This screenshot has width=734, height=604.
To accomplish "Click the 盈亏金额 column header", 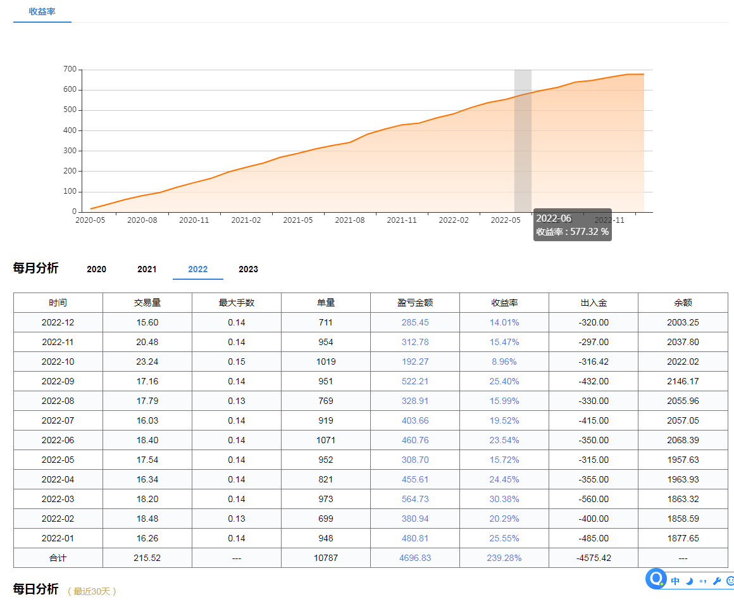I will [415, 303].
